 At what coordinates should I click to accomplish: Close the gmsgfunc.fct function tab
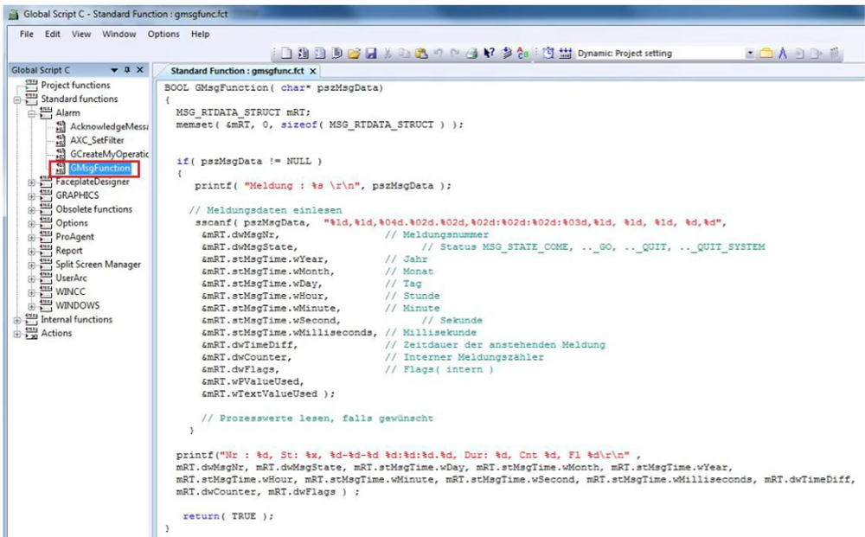(313, 71)
